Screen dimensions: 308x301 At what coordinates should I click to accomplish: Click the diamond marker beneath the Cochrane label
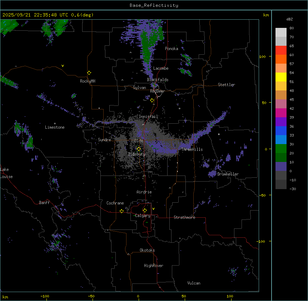(x=121, y=211)
